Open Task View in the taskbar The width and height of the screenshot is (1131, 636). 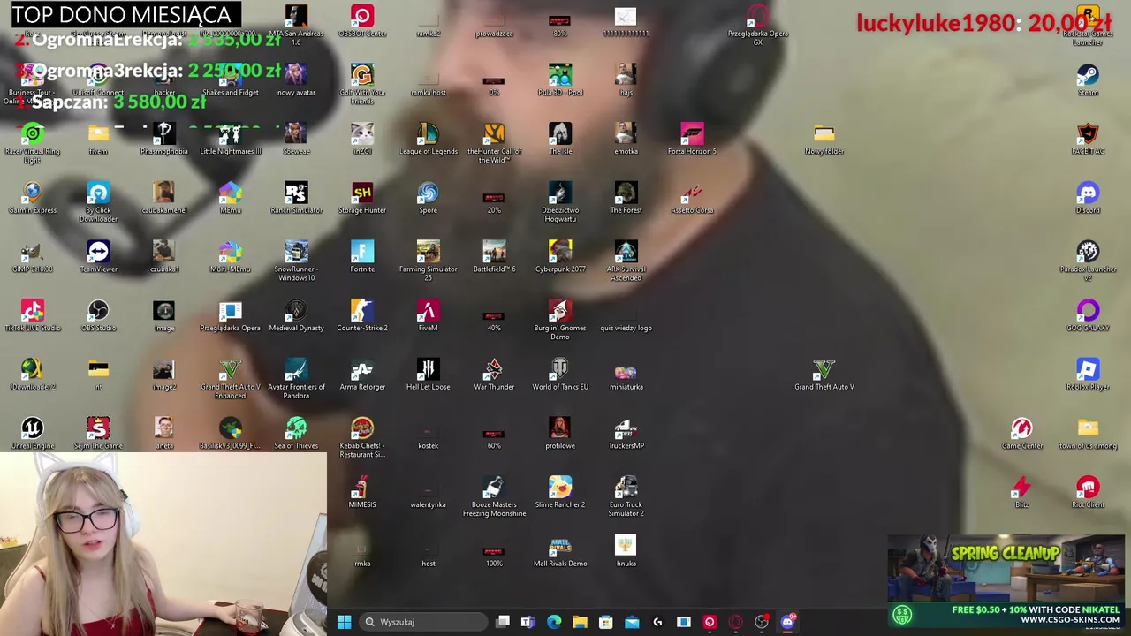pyautogui.click(x=502, y=622)
